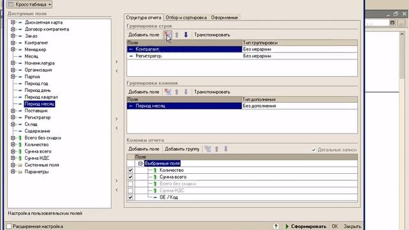The height and width of the screenshot is (230, 409).
Task: Click Транспонировать in column groupings
Action: coord(212,92)
